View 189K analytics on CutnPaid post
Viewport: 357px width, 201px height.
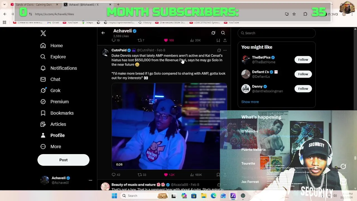196,175
